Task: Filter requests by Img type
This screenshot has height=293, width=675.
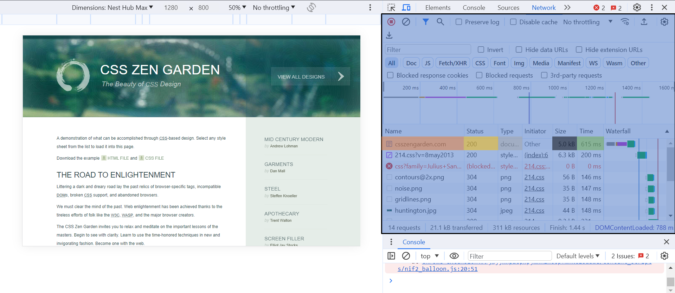Action: point(519,63)
